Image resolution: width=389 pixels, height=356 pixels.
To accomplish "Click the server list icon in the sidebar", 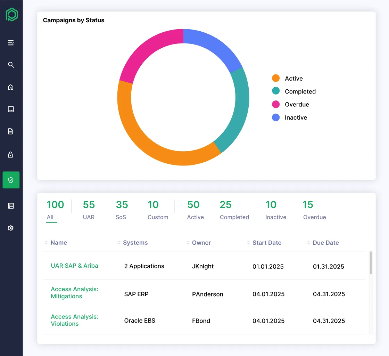I will click(x=10, y=205).
